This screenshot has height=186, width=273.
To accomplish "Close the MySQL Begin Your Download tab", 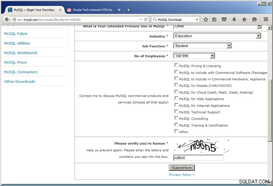I will click(60, 10).
